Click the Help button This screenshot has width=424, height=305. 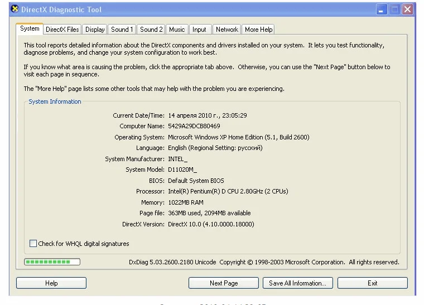pos(51,283)
